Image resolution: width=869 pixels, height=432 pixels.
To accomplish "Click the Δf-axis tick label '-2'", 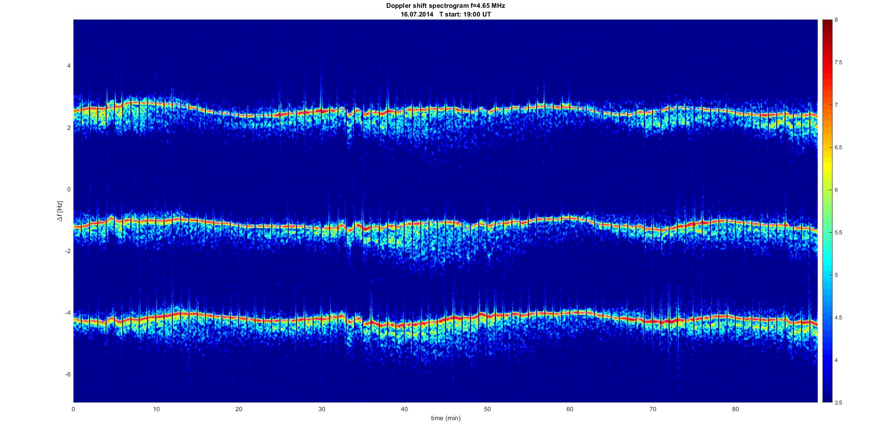I will click(x=68, y=251).
